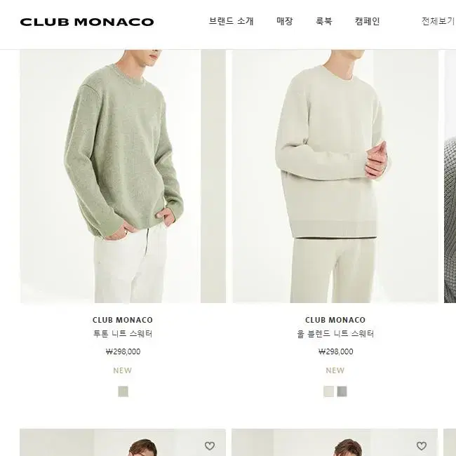The image size is (456, 456).
Task: Open 전체보기 menu
Action: click(438, 21)
